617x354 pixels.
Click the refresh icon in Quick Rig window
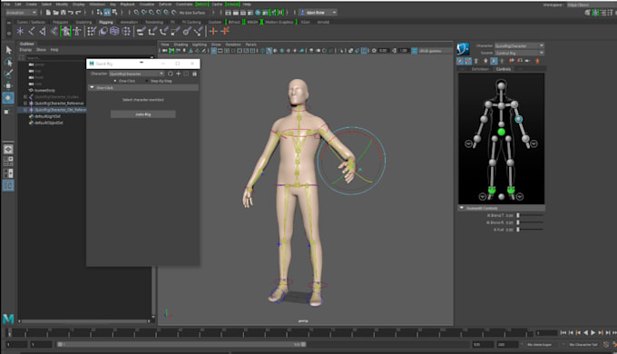coord(170,74)
